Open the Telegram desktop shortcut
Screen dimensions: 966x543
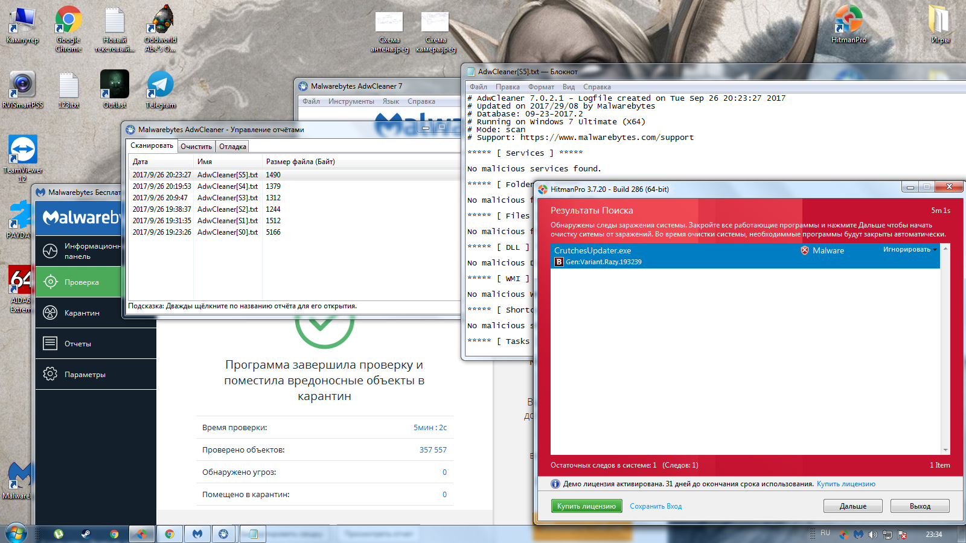click(160, 89)
